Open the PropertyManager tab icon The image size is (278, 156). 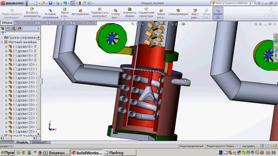coord(8,29)
